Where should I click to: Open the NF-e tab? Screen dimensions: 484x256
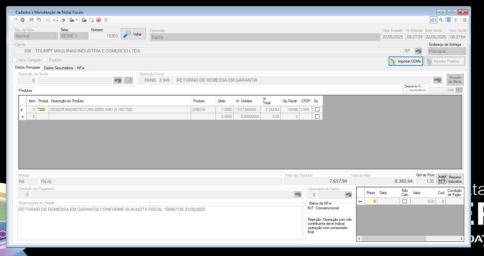pos(81,68)
